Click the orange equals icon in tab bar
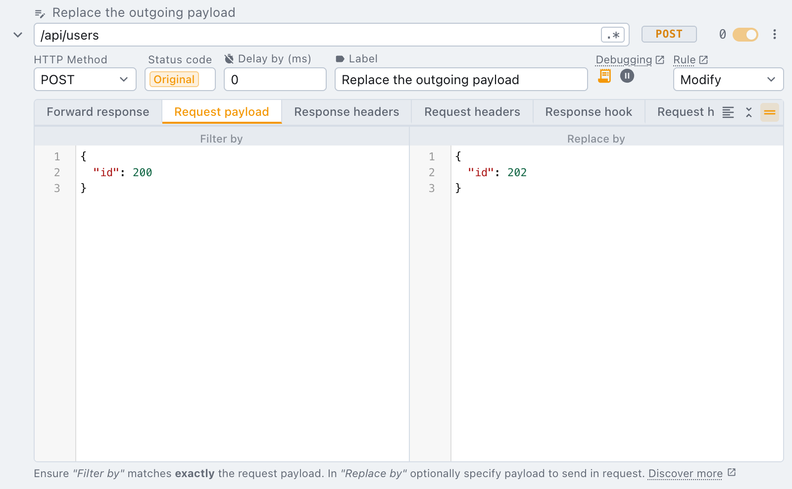The width and height of the screenshot is (792, 489). coord(770,112)
